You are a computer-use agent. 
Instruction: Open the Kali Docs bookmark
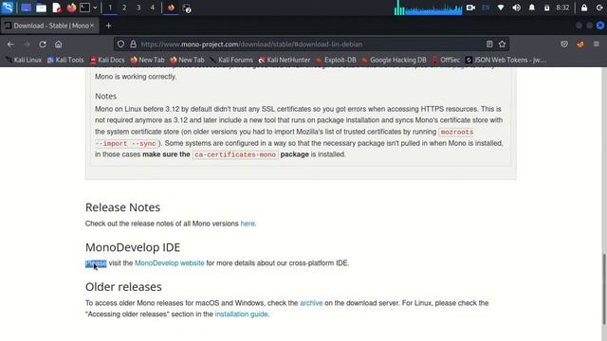tap(107, 60)
